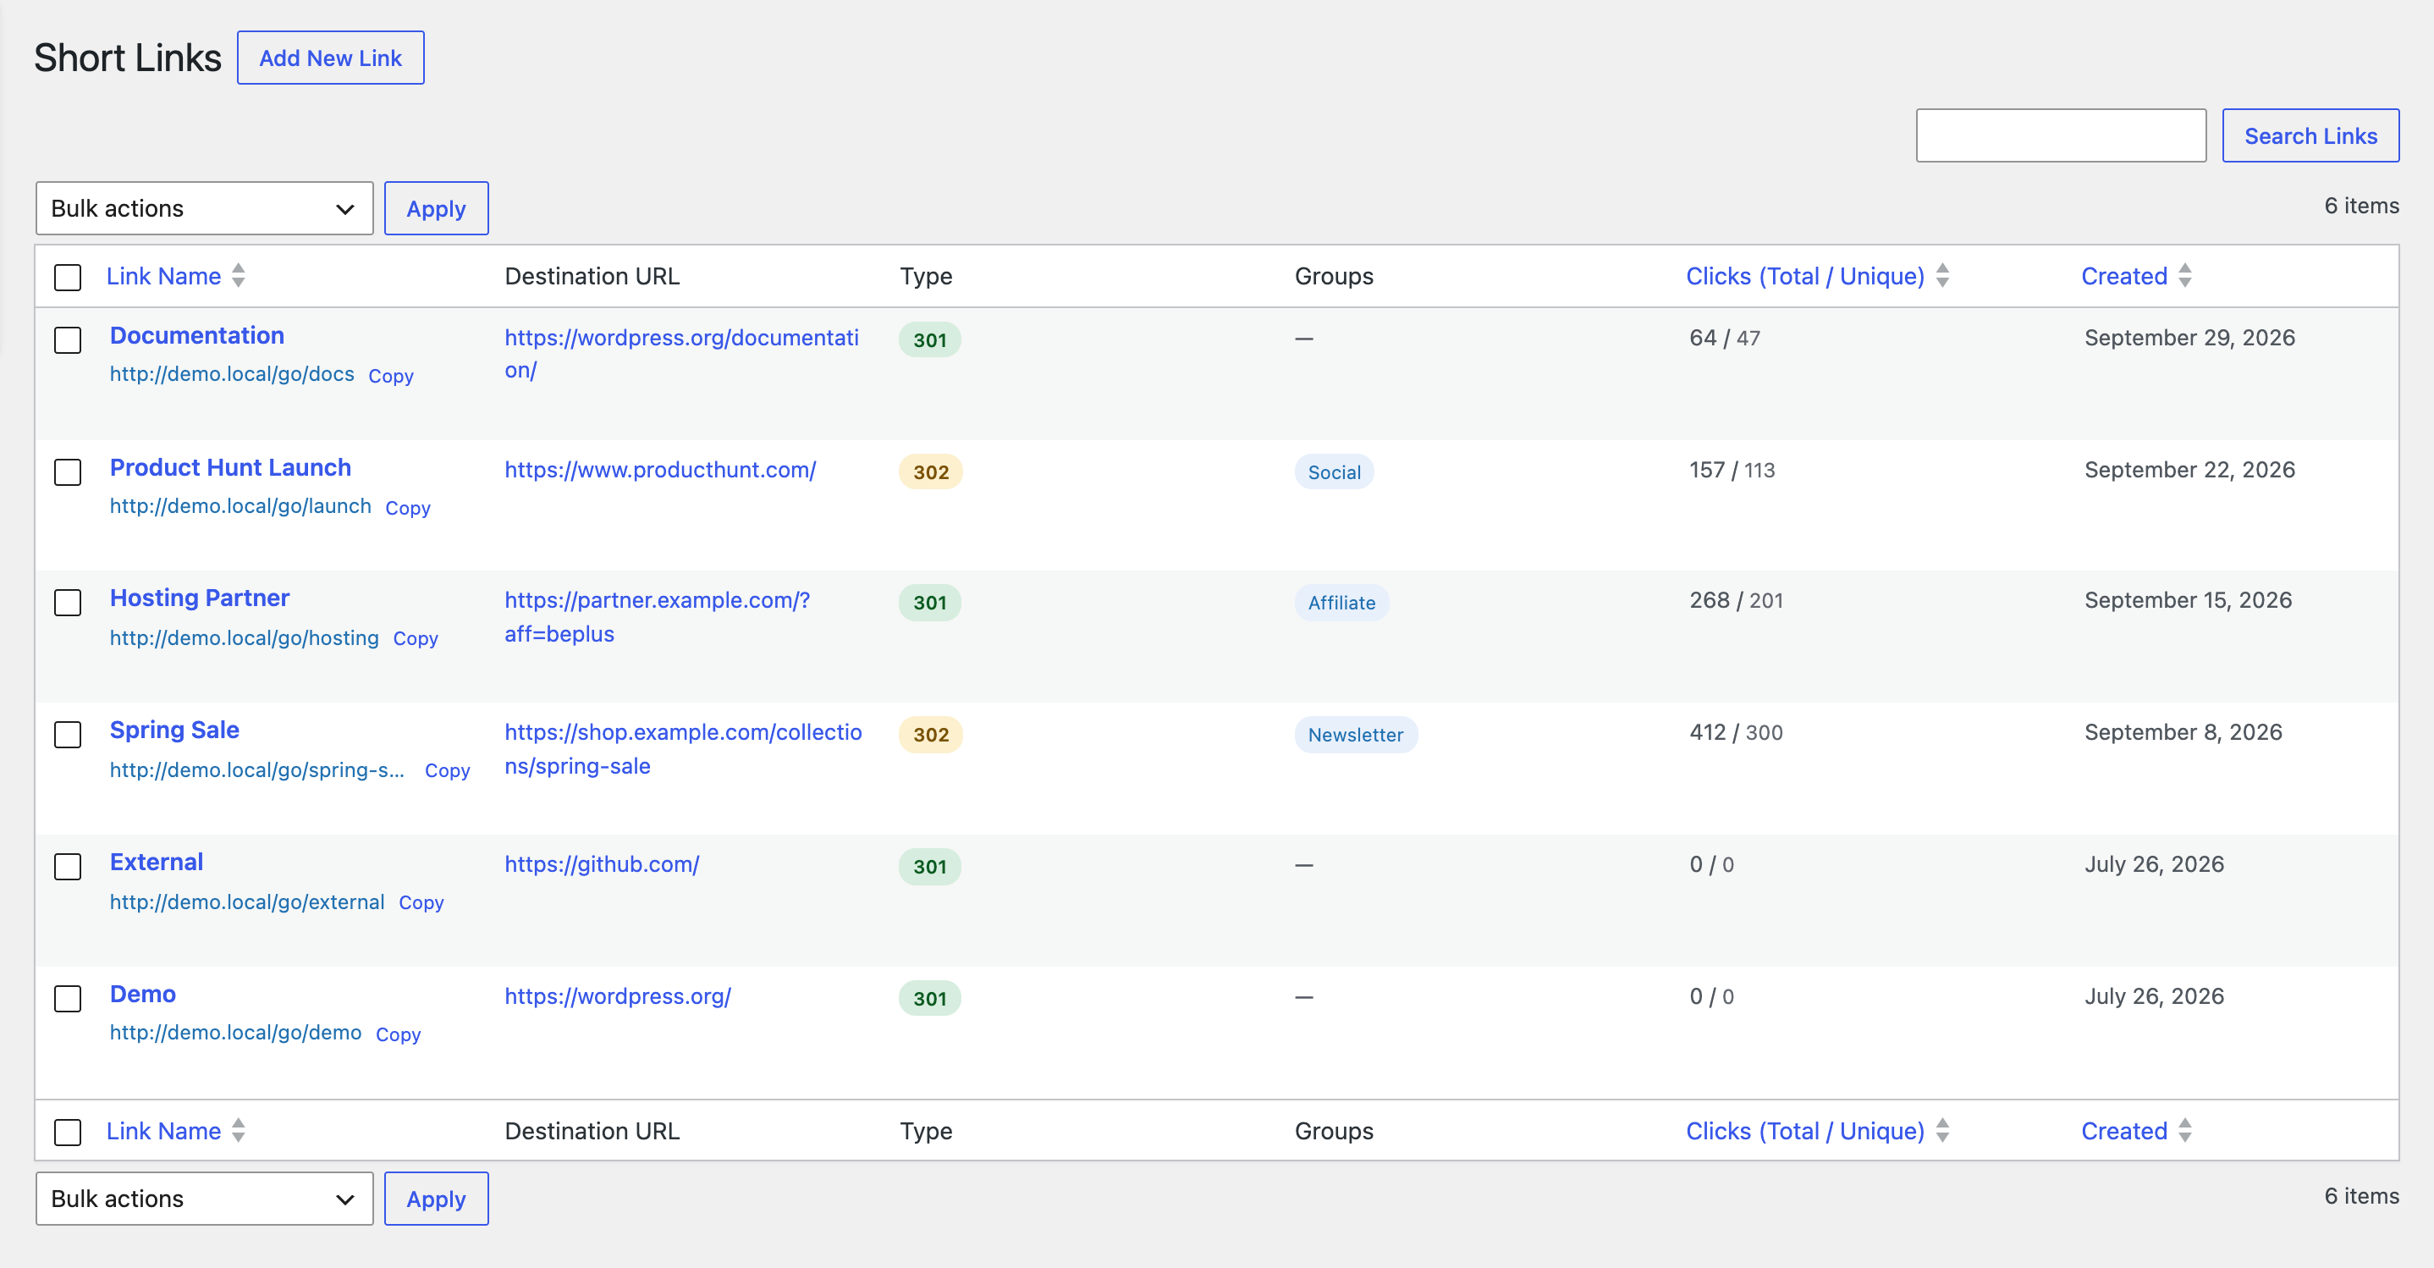Open destination https://www.producthunt.com/
Image resolution: width=2434 pixels, height=1268 pixels.
659,470
